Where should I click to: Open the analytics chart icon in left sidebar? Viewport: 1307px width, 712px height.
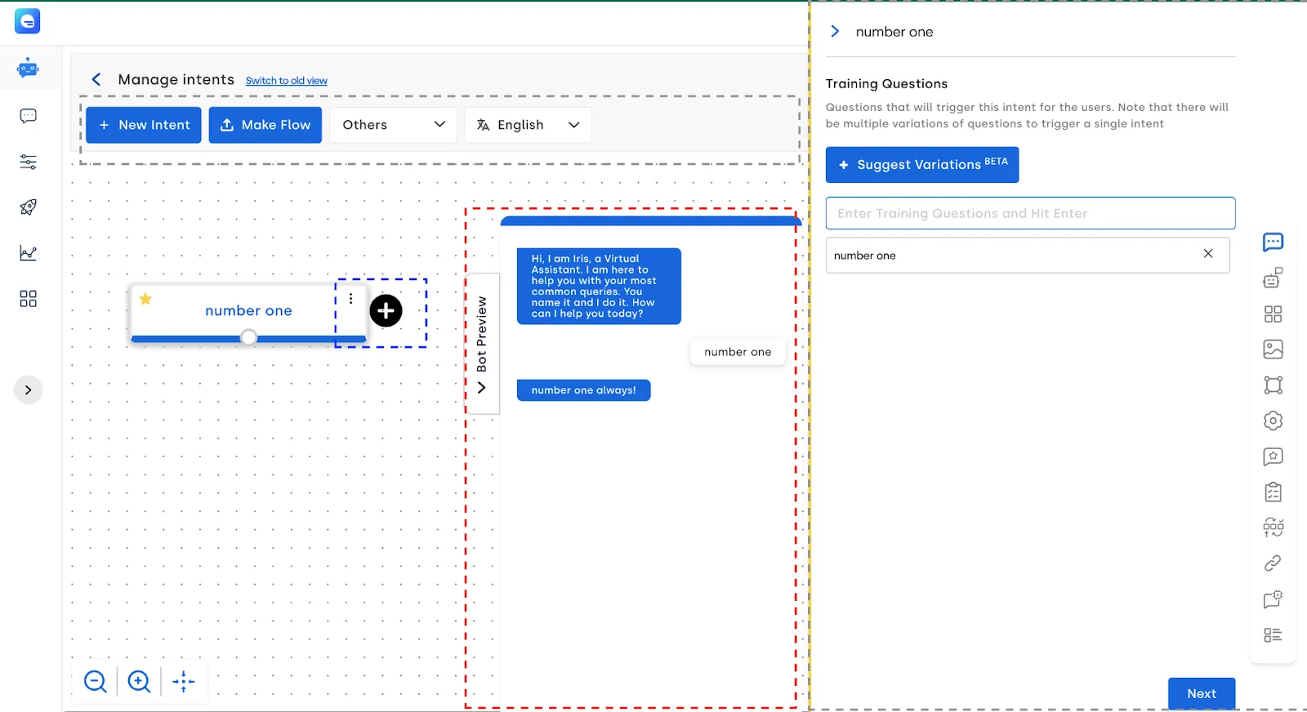tap(28, 253)
